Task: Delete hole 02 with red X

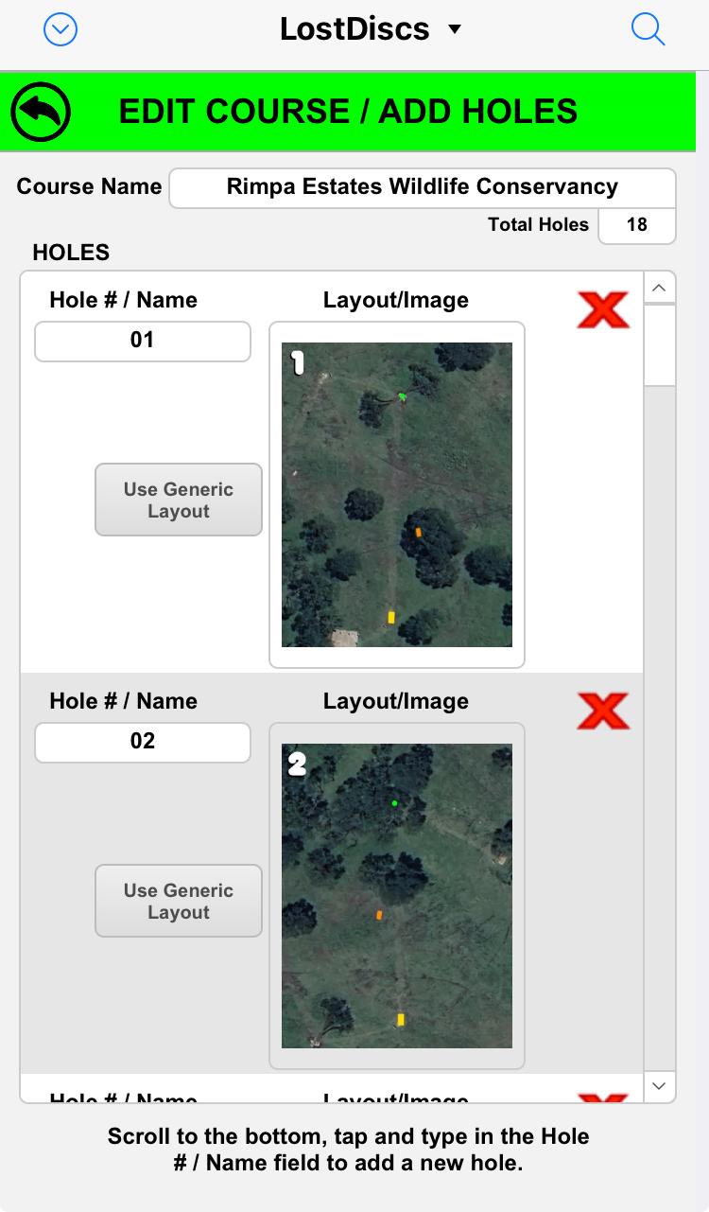Action: 602,711
